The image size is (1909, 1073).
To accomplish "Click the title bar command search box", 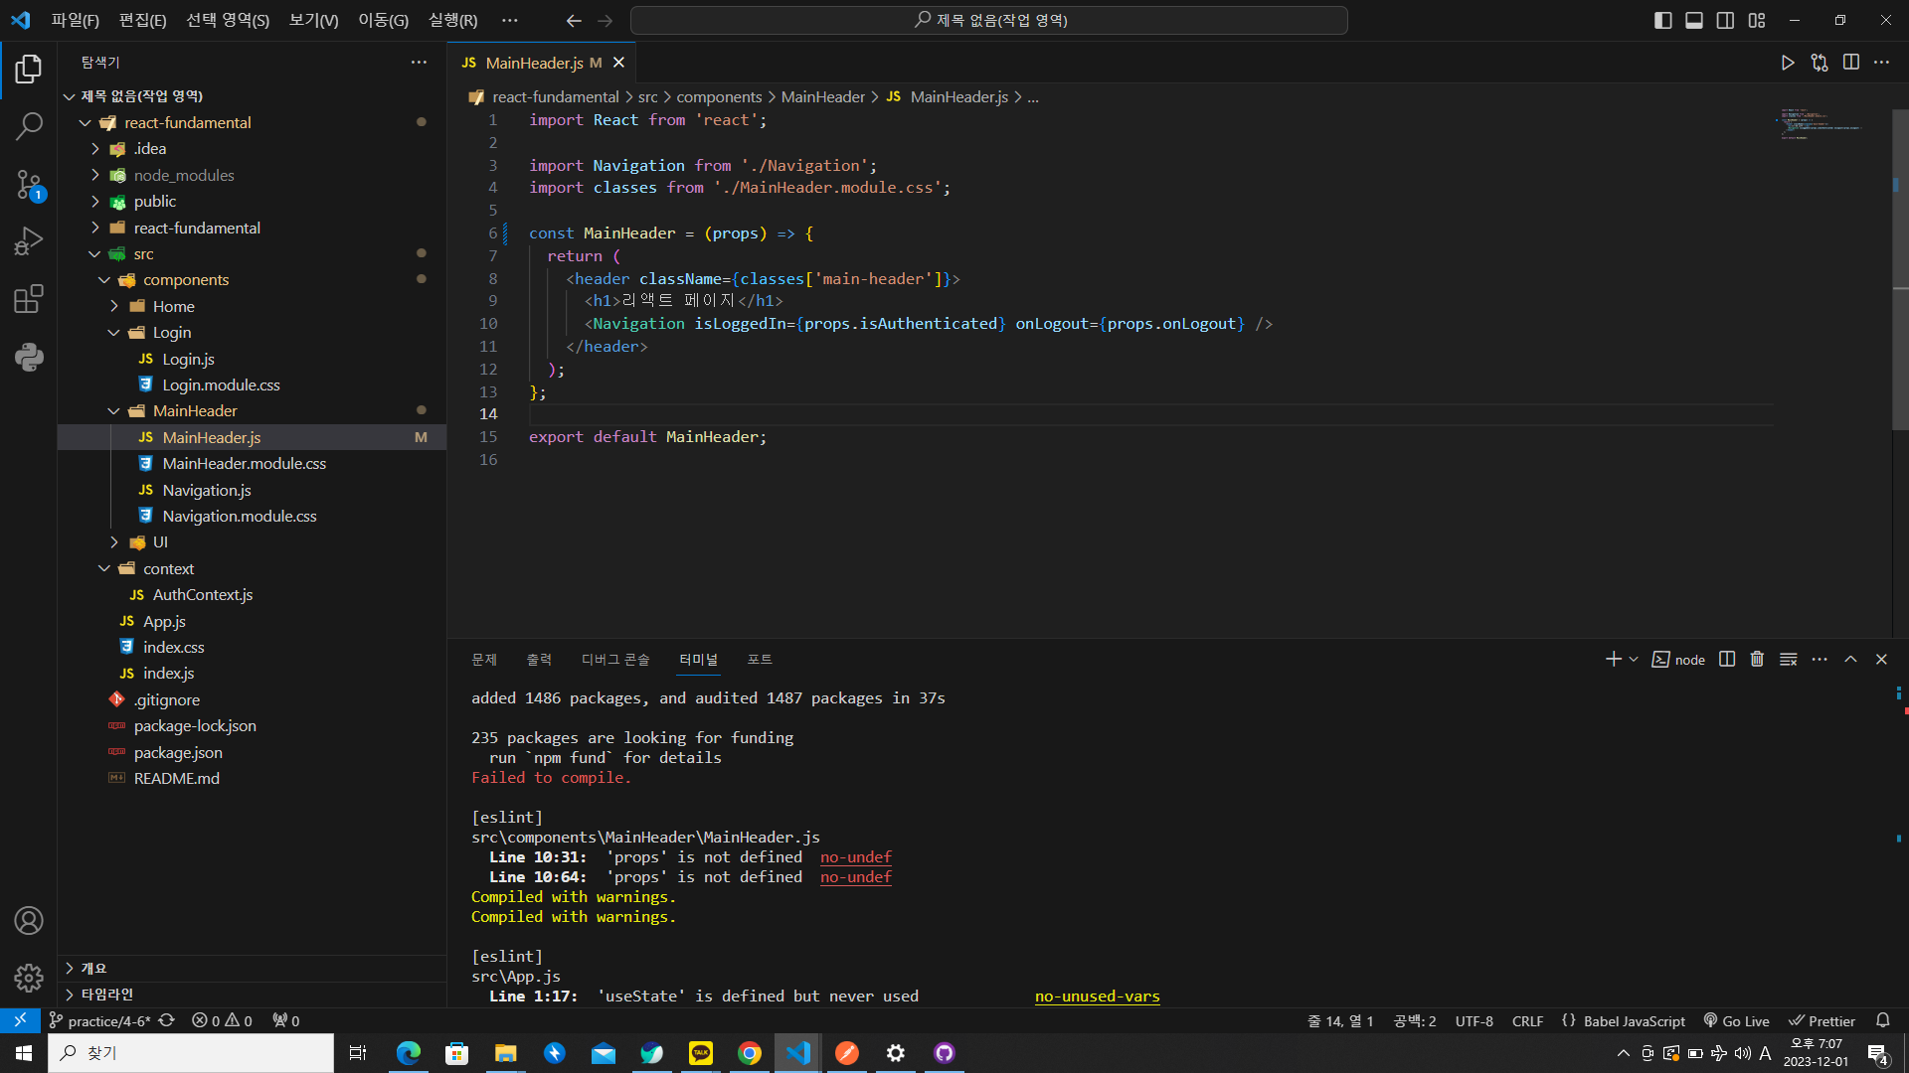I will [989, 20].
